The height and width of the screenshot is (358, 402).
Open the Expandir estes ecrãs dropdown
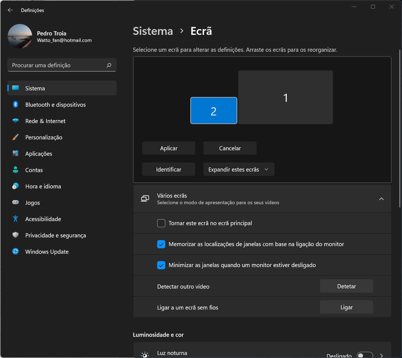coord(239,169)
